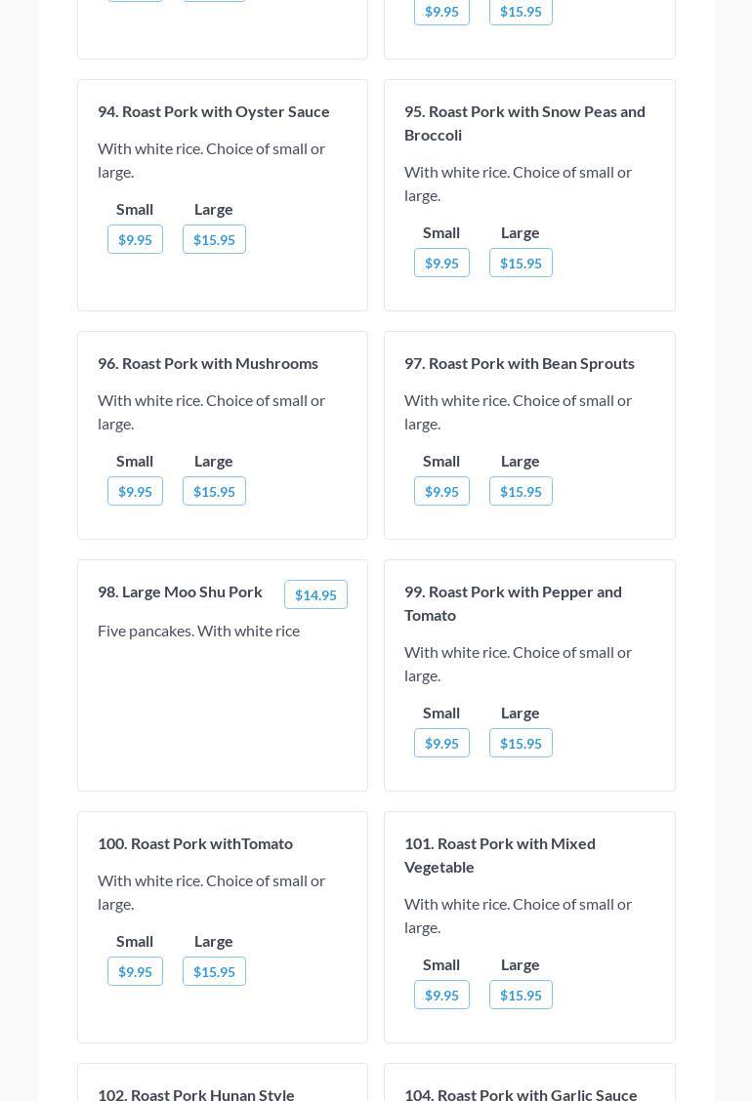Click $14.95 price for Large Moo Shu Pork
752x1101 pixels.
pos(315,594)
